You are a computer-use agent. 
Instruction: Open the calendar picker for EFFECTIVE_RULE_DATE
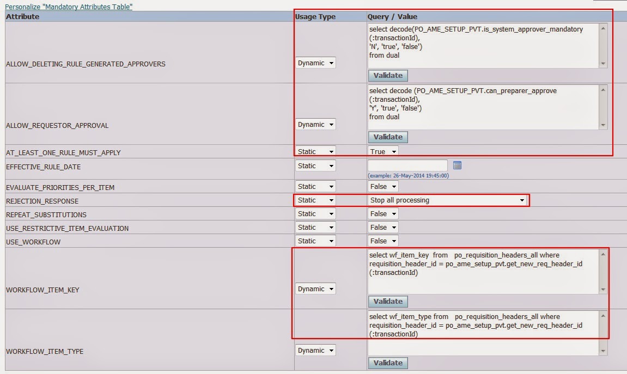tap(456, 165)
